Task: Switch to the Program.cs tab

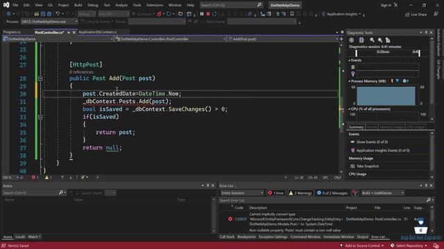Action: point(12,33)
